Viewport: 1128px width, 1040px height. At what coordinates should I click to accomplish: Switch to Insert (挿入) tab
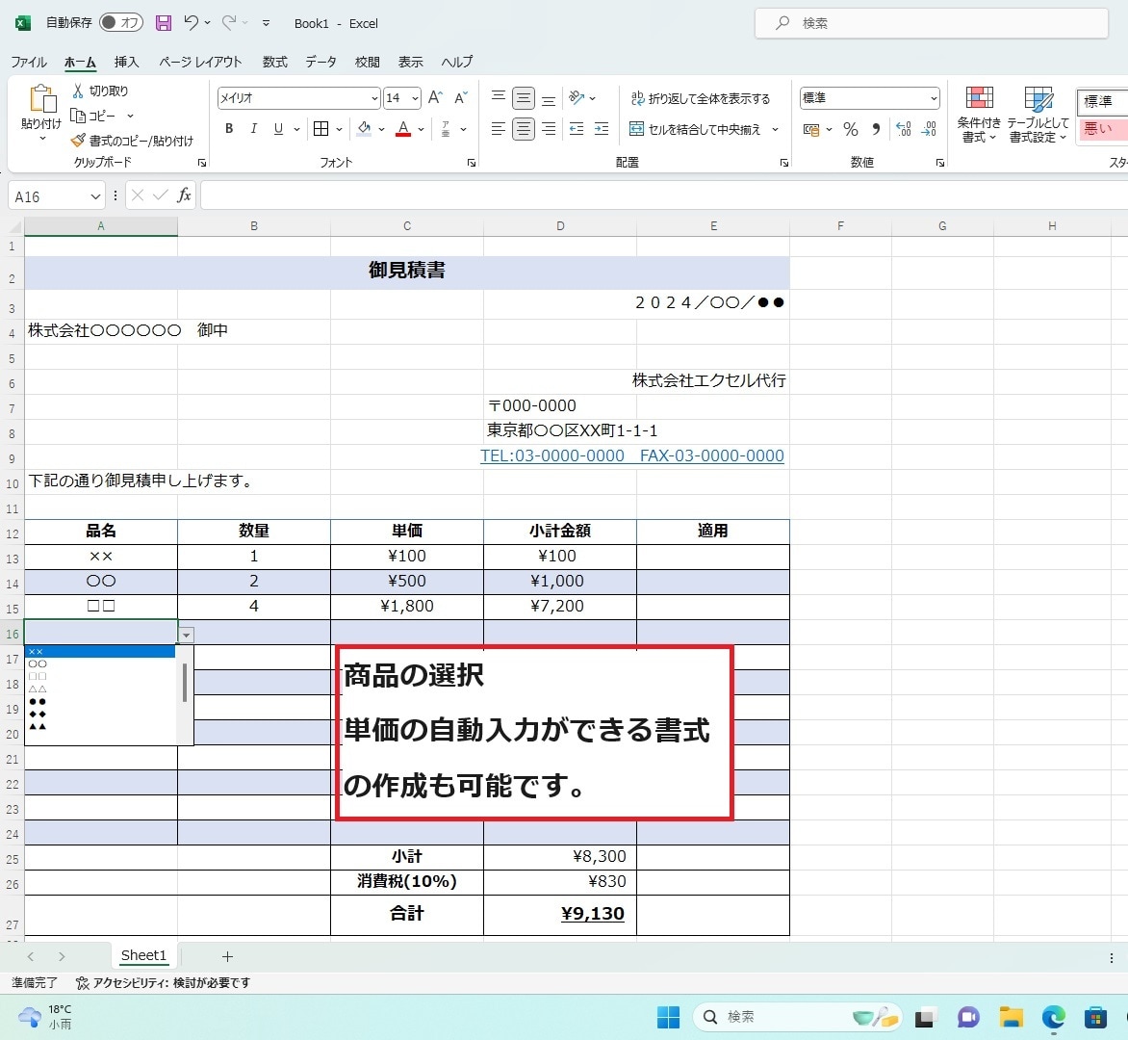pyautogui.click(x=127, y=62)
